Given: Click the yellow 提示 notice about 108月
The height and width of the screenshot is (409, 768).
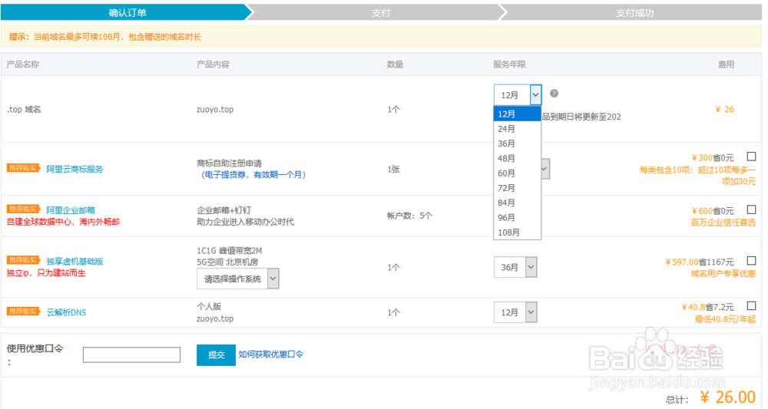Looking at the screenshot, I should tap(381, 37).
